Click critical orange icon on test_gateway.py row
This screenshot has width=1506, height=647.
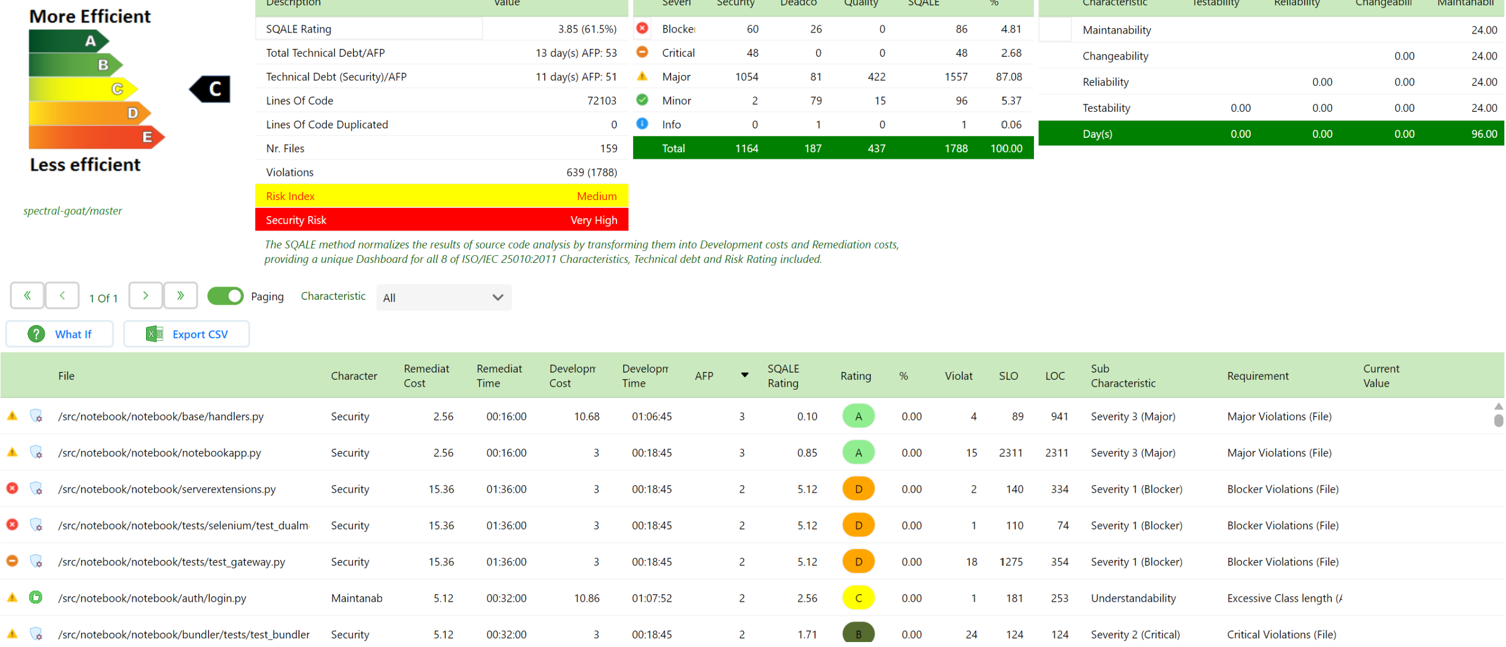click(12, 562)
